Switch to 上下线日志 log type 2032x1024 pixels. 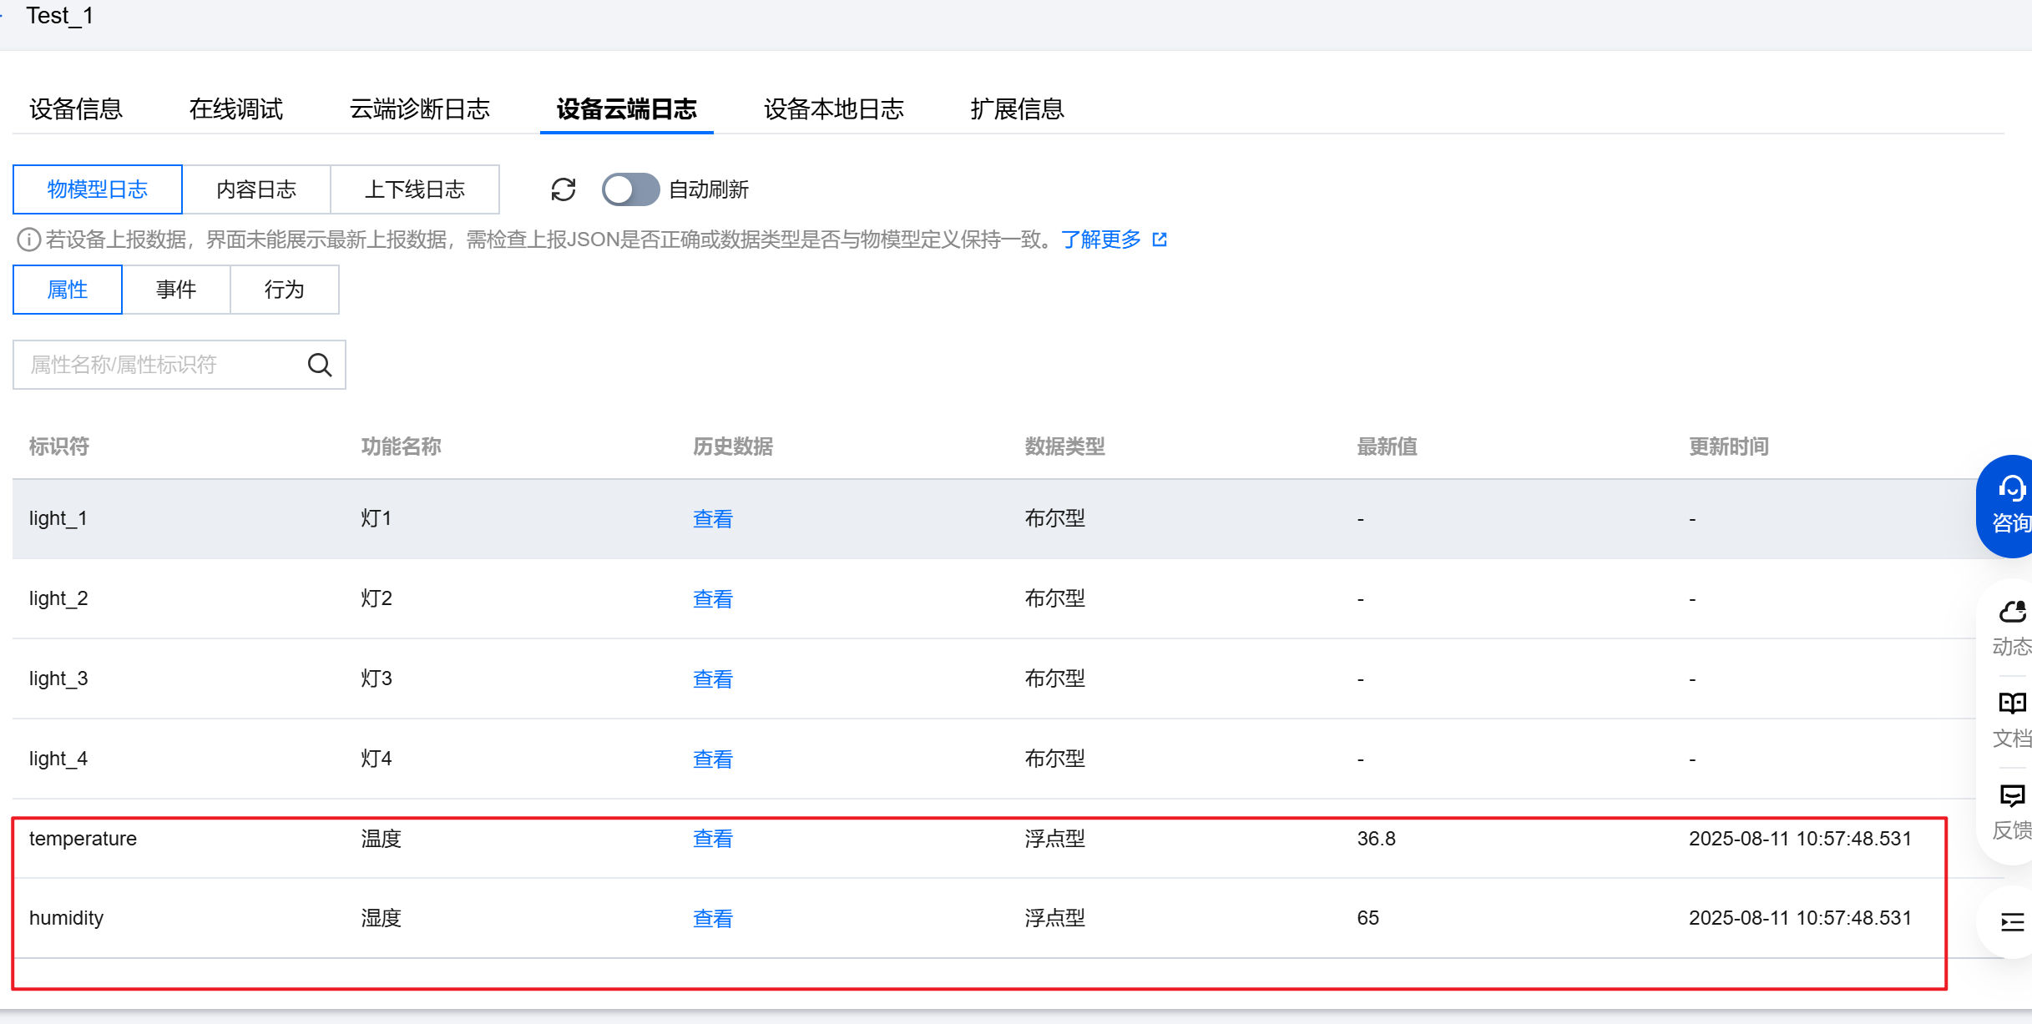(415, 189)
